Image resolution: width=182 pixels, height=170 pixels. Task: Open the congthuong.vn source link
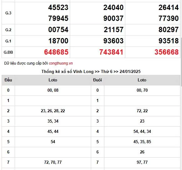tap(61, 63)
